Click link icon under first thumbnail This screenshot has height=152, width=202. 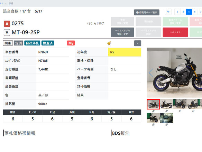tap(153, 111)
